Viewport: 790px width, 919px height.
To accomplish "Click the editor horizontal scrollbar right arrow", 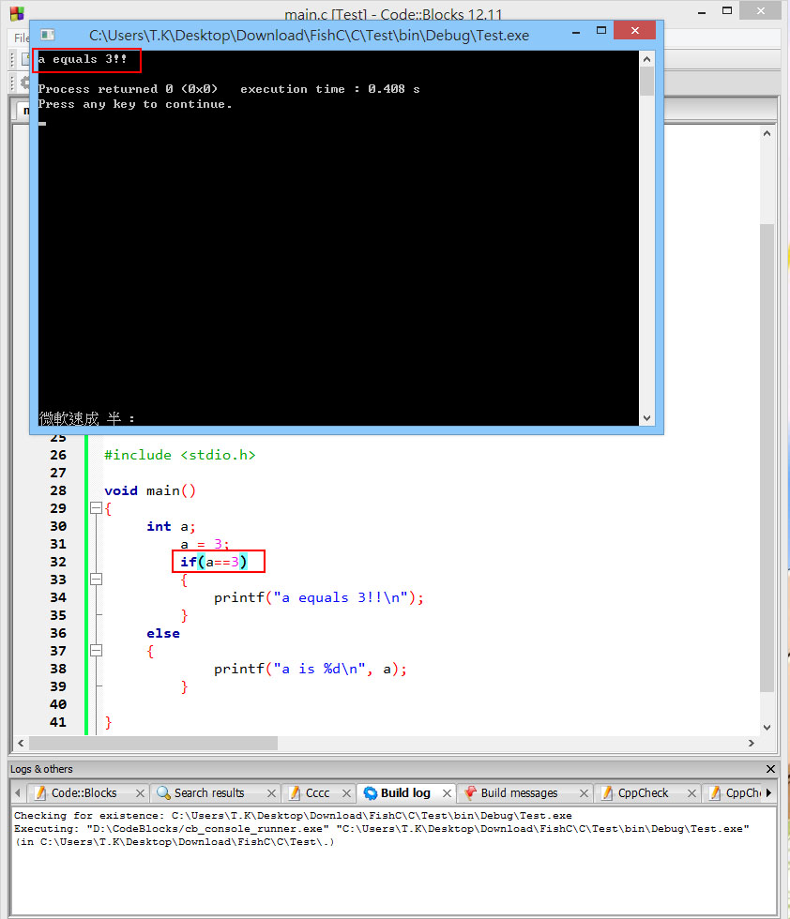I will click(x=752, y=743).
